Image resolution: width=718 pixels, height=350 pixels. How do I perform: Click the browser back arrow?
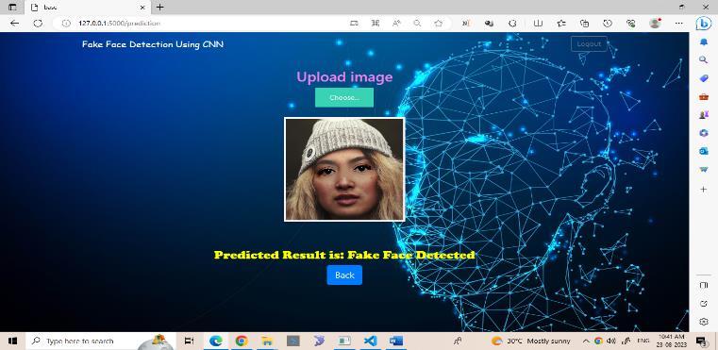click(15, 24)
